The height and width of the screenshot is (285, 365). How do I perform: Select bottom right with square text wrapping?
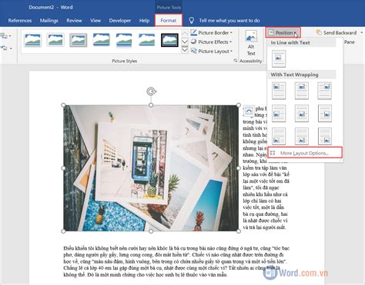coord(324,136)
